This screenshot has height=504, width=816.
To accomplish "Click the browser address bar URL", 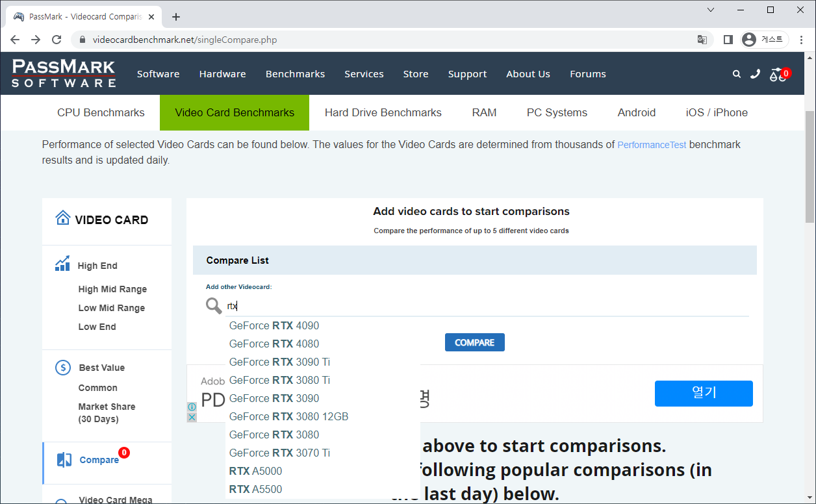I will (x=185, y=40).
